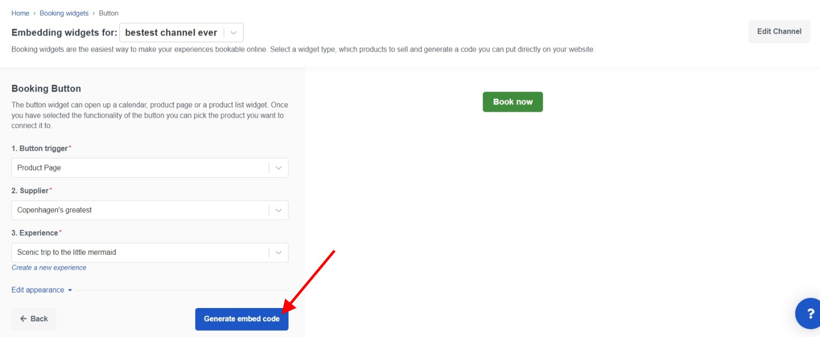
Task: Click the green Book now preview button
Action: pos(512,101)
